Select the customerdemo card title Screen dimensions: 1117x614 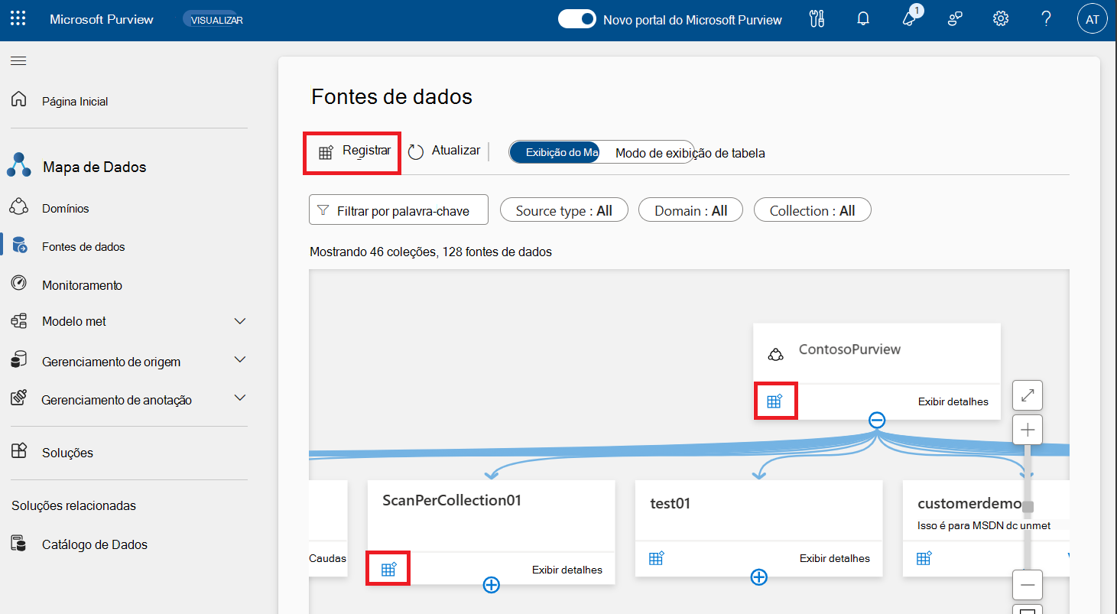click(x=969, y=503)
